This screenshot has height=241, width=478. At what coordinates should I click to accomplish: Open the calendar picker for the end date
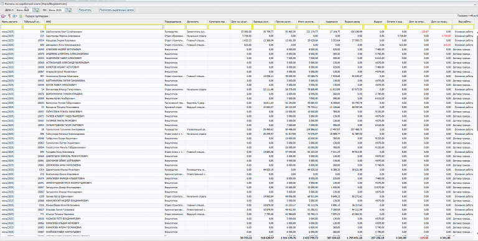click(x=67, y=10)
